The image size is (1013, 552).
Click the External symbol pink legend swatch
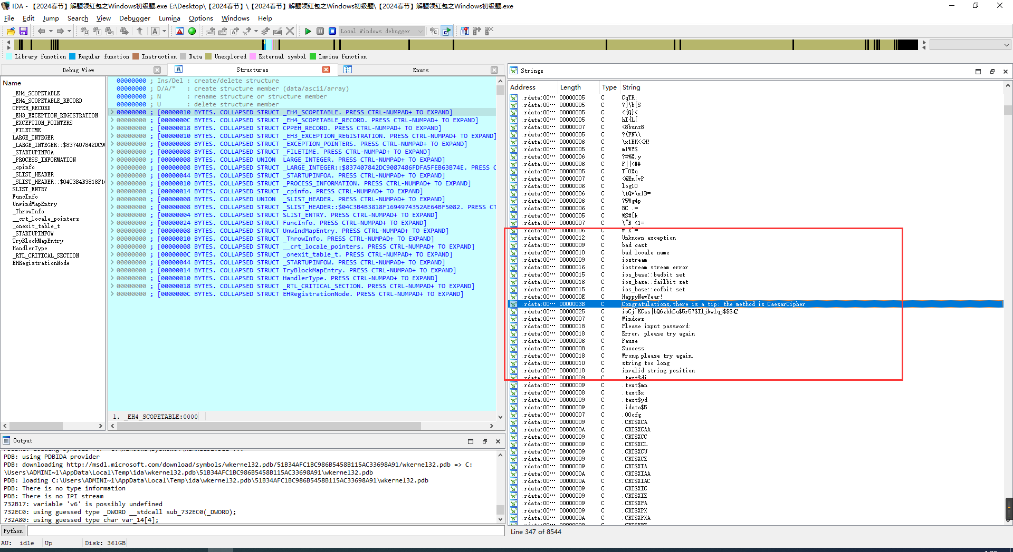(x=253, y=56)
